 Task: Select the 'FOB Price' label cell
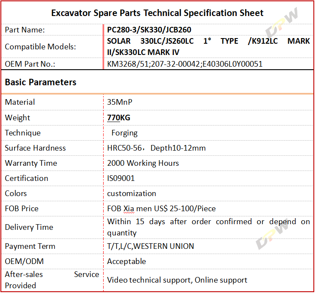click(52, 209)
